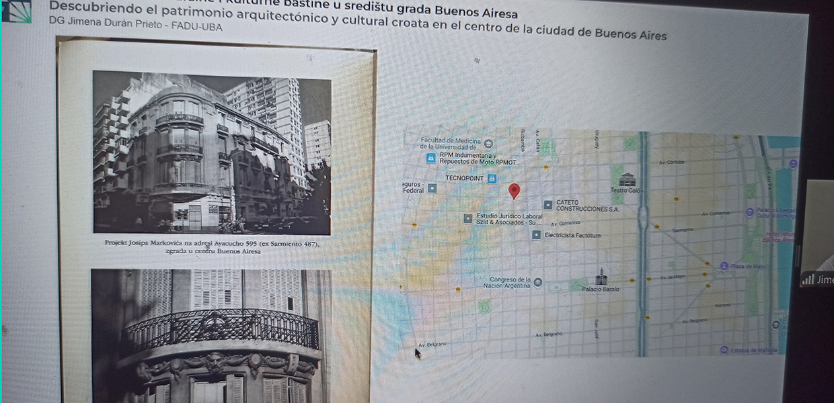Select the "Sarmiento" street label on the map
834x403 pixels.
[681, 230]
